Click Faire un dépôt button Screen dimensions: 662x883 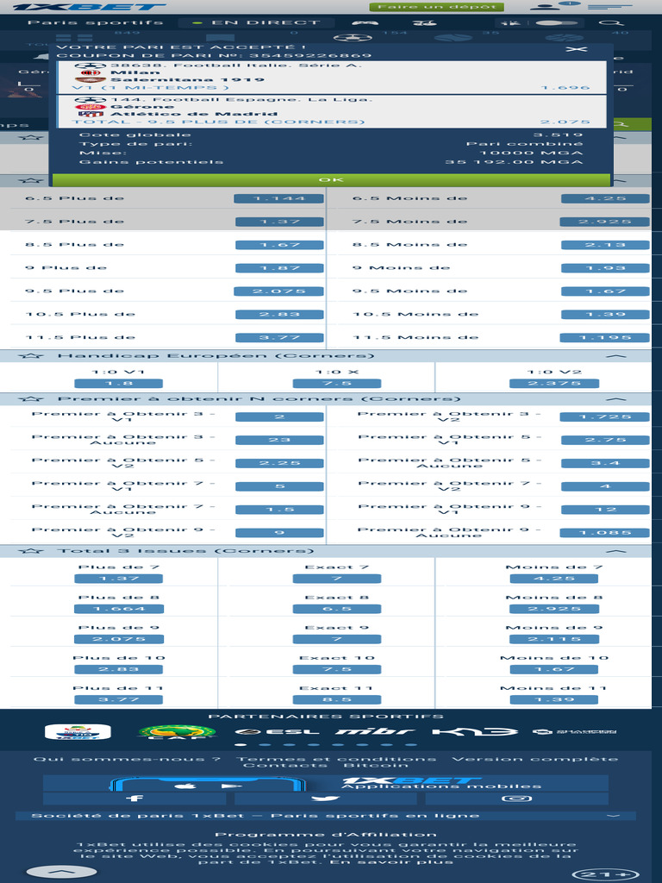(436, 7)
